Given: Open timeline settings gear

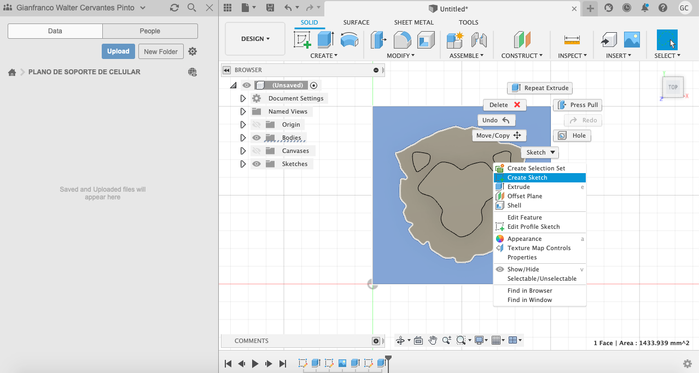Looking at the screenshot, I should click(x=688, y=364).
